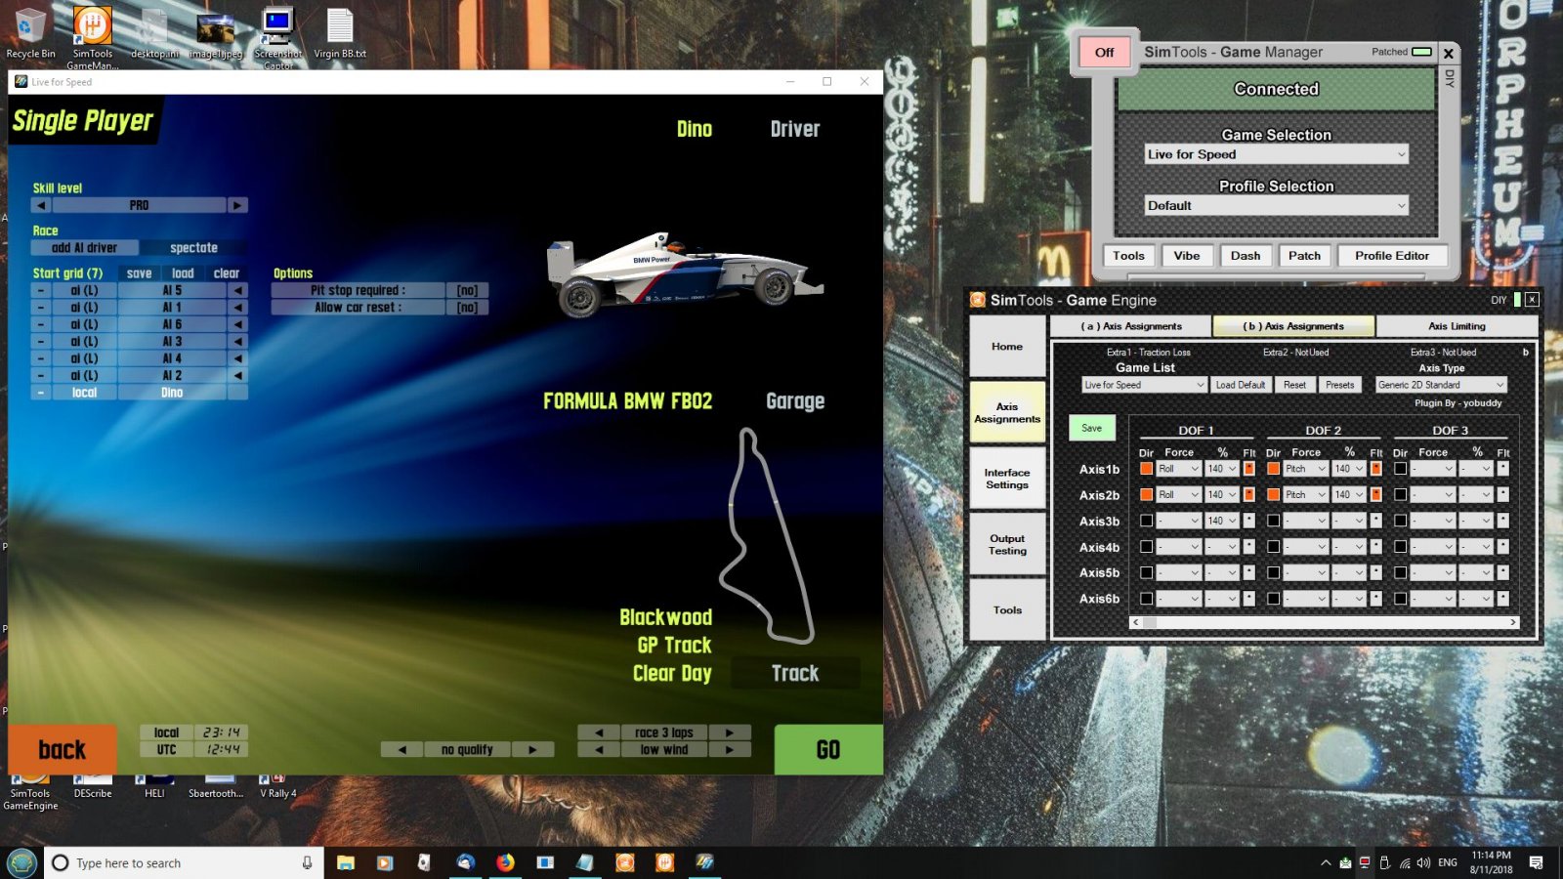
Task: Click the race laps left arrow
Action: pos(599,732)
